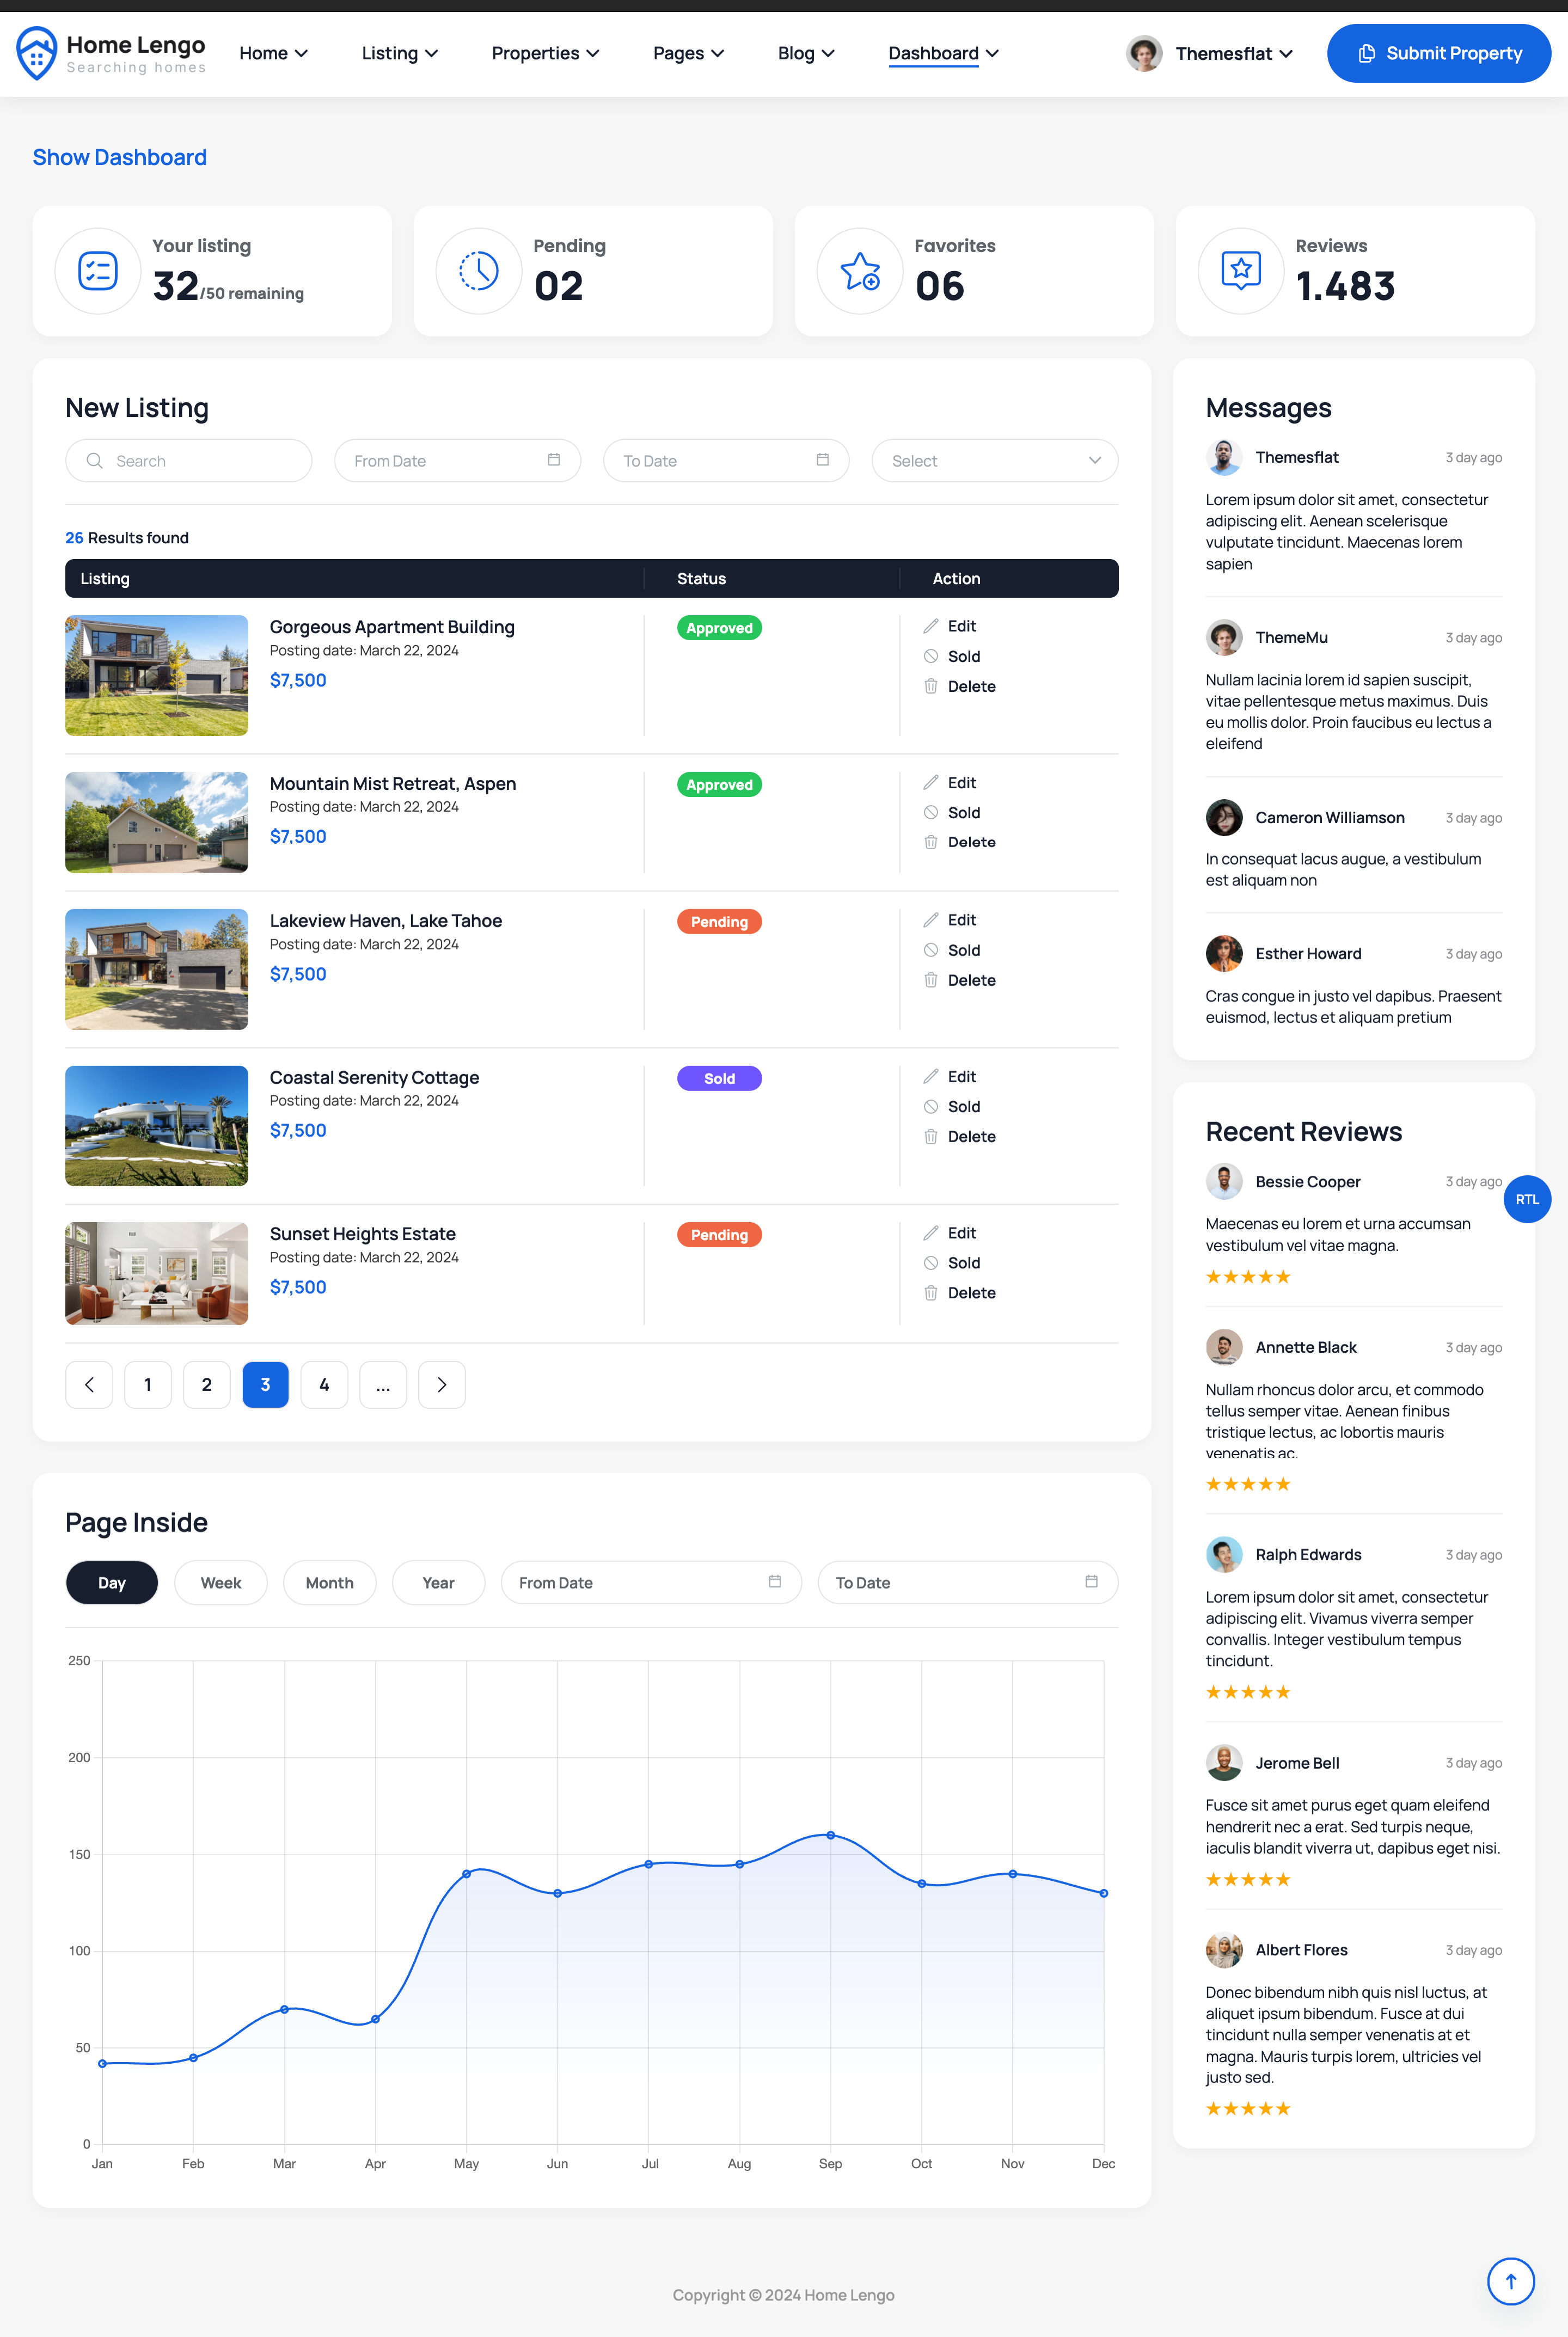Click the scroll-to-top arrow button
The image size is (1568, 2337).
coord(1510,2281)
